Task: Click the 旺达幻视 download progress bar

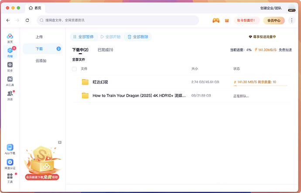Action: tap(260, 86)
